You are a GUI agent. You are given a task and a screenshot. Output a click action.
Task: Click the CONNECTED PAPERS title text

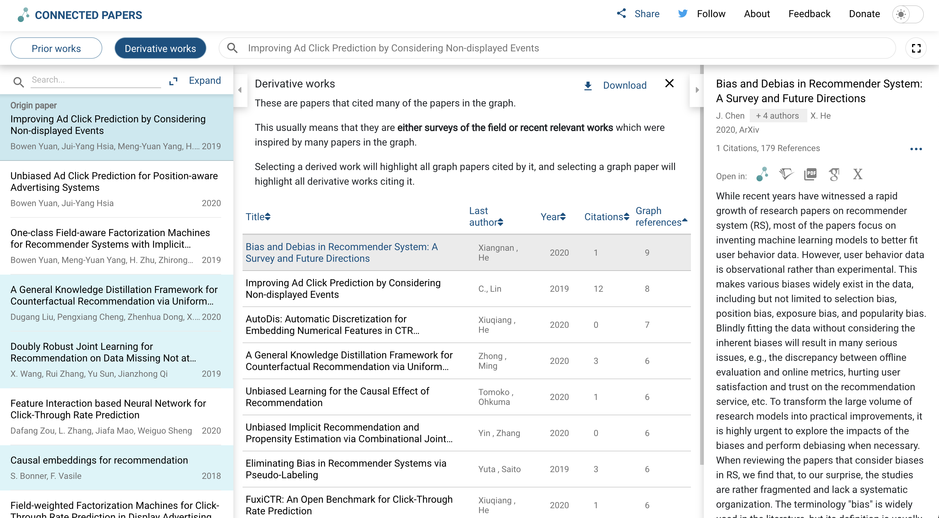[x=89, y=15]
